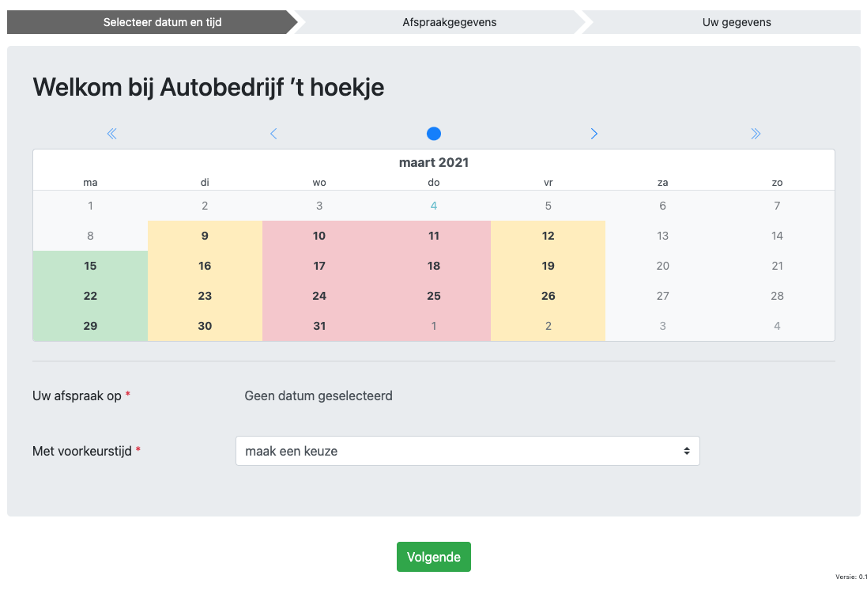The image size is (867, 594).
Task: Pick Thursday 18 in the calendar
Action: coord(433,266)
